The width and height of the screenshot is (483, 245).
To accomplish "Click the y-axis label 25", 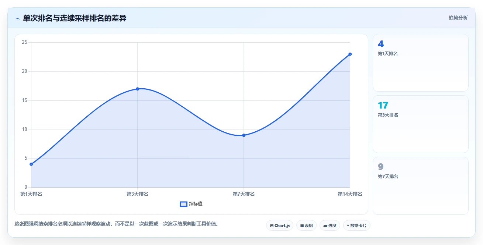I will pyautogui.click(x=25, y=42).
